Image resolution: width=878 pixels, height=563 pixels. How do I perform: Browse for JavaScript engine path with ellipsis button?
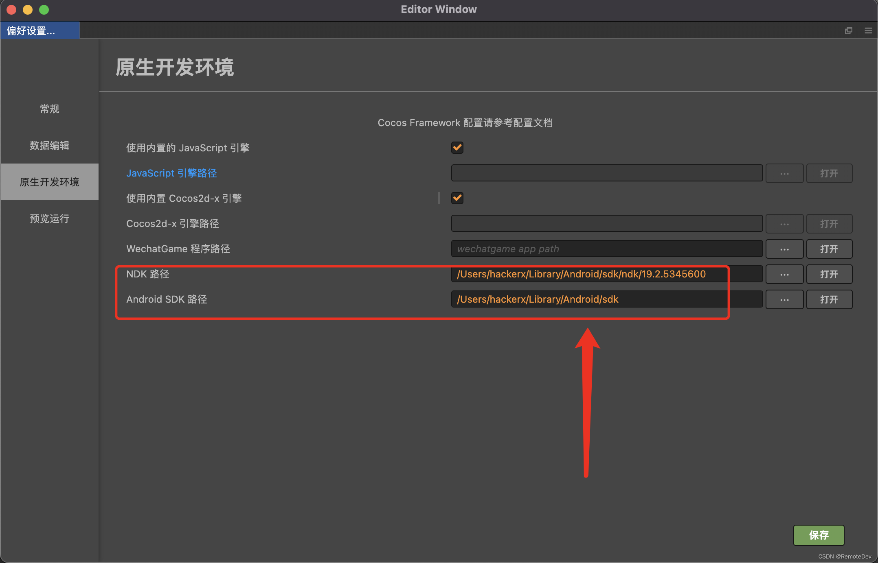tap(784, 173)
